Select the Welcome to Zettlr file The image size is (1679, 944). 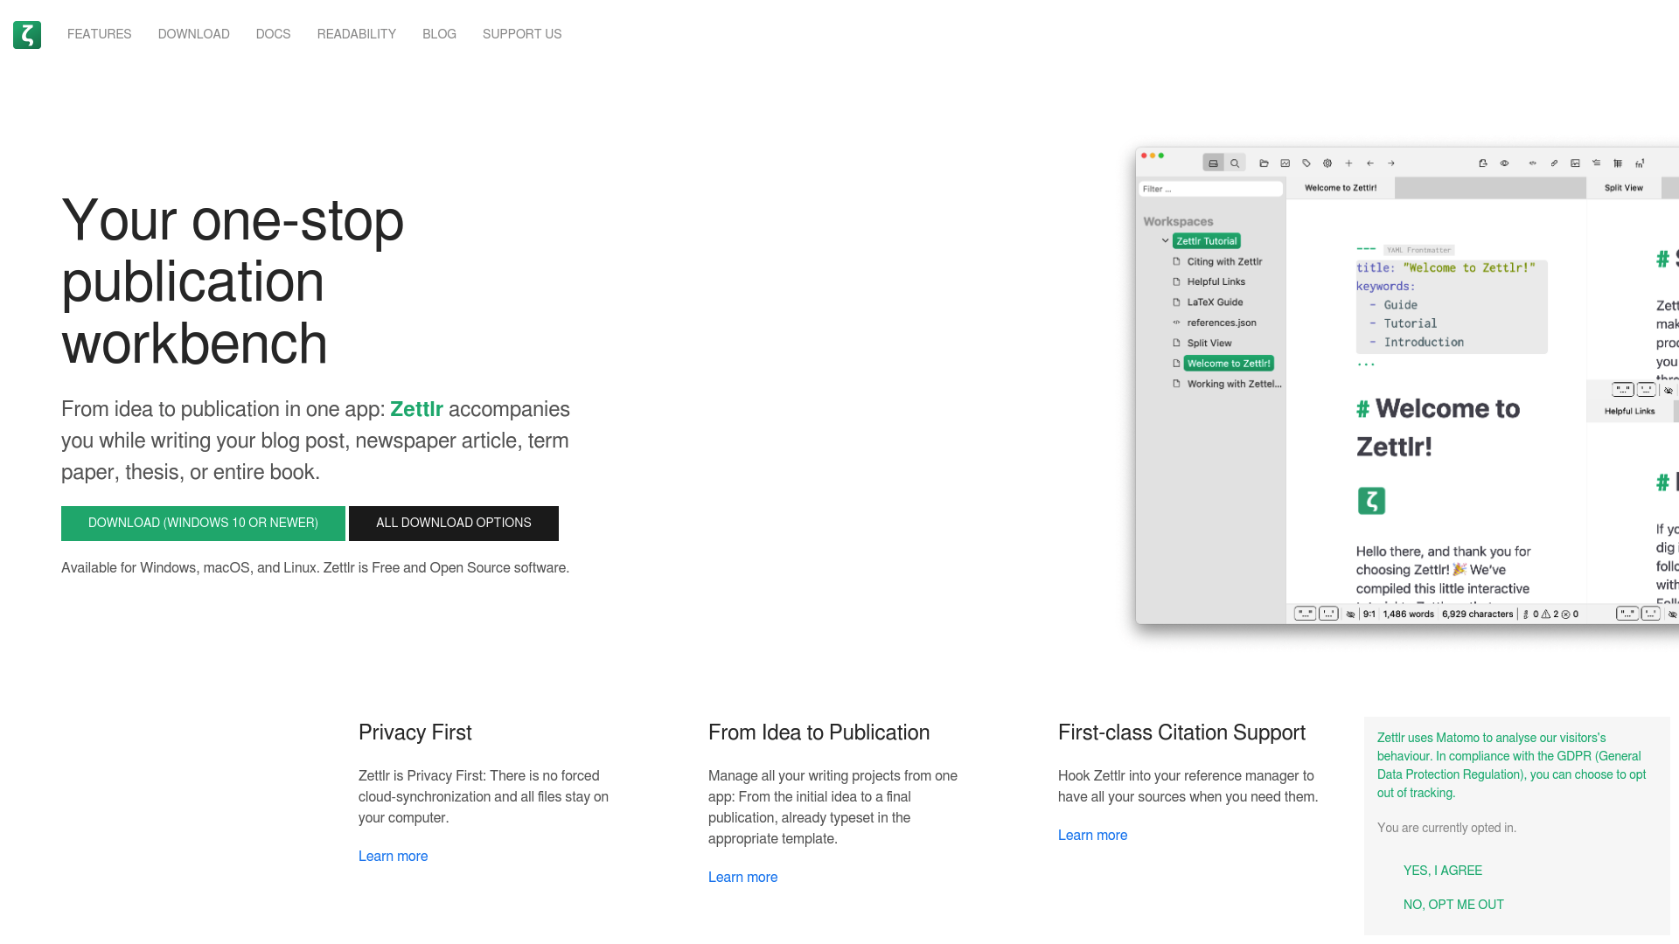tap(1228, 363)
